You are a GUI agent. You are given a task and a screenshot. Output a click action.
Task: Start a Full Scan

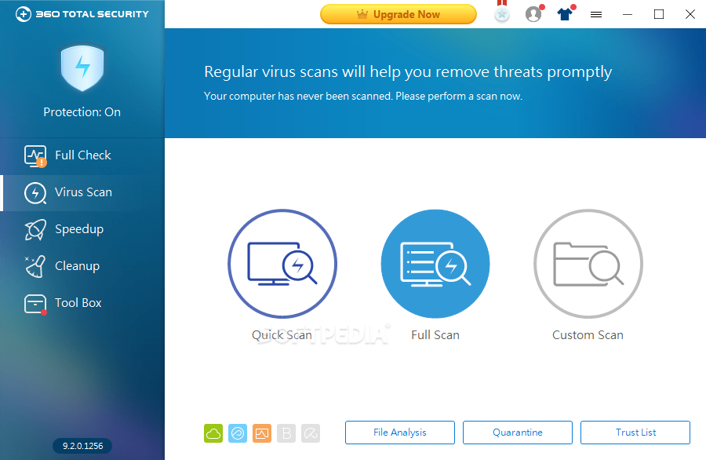pos(435,264)
